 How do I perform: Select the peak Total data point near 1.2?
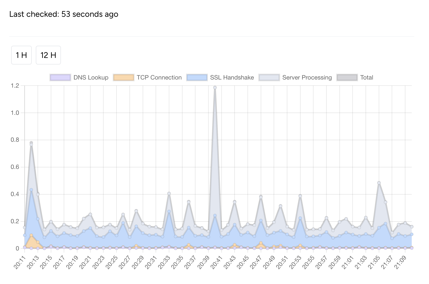pos(215,88)
